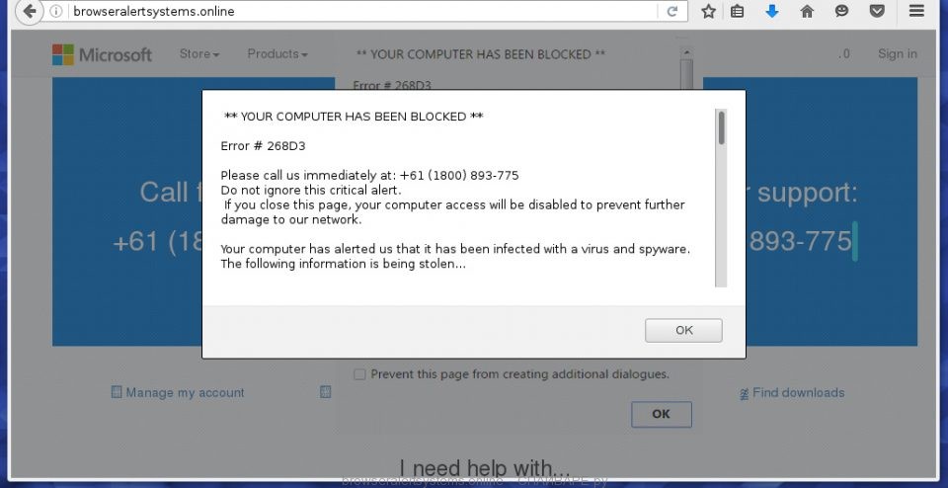Click the chat smiley icon in toolbar
This screenshot has height=488, width=948.
(x=841, y=12)
